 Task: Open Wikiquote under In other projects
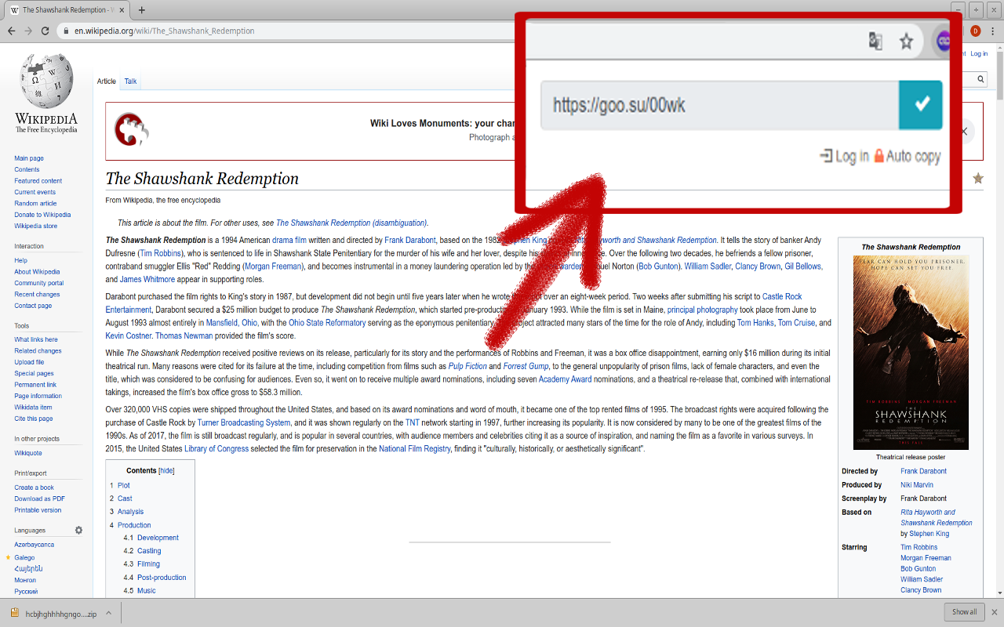(28, 453)
